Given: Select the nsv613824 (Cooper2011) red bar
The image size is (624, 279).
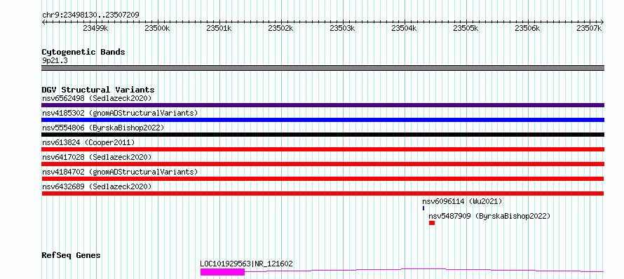Looking at the screenshot, I should (323, 149).
